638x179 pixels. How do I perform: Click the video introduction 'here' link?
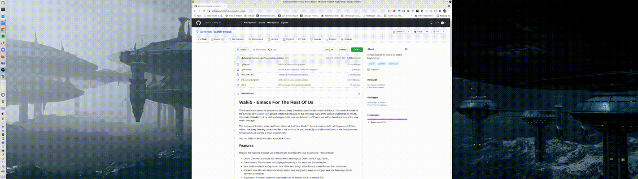288,138
